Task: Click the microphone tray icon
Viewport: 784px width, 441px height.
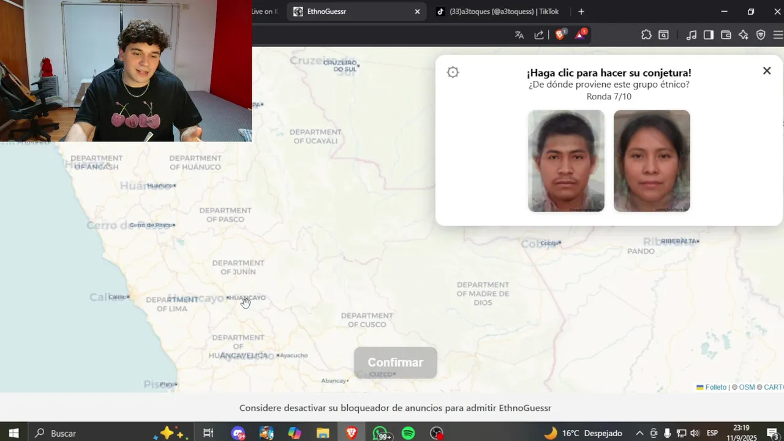Action: coord(668,433)
